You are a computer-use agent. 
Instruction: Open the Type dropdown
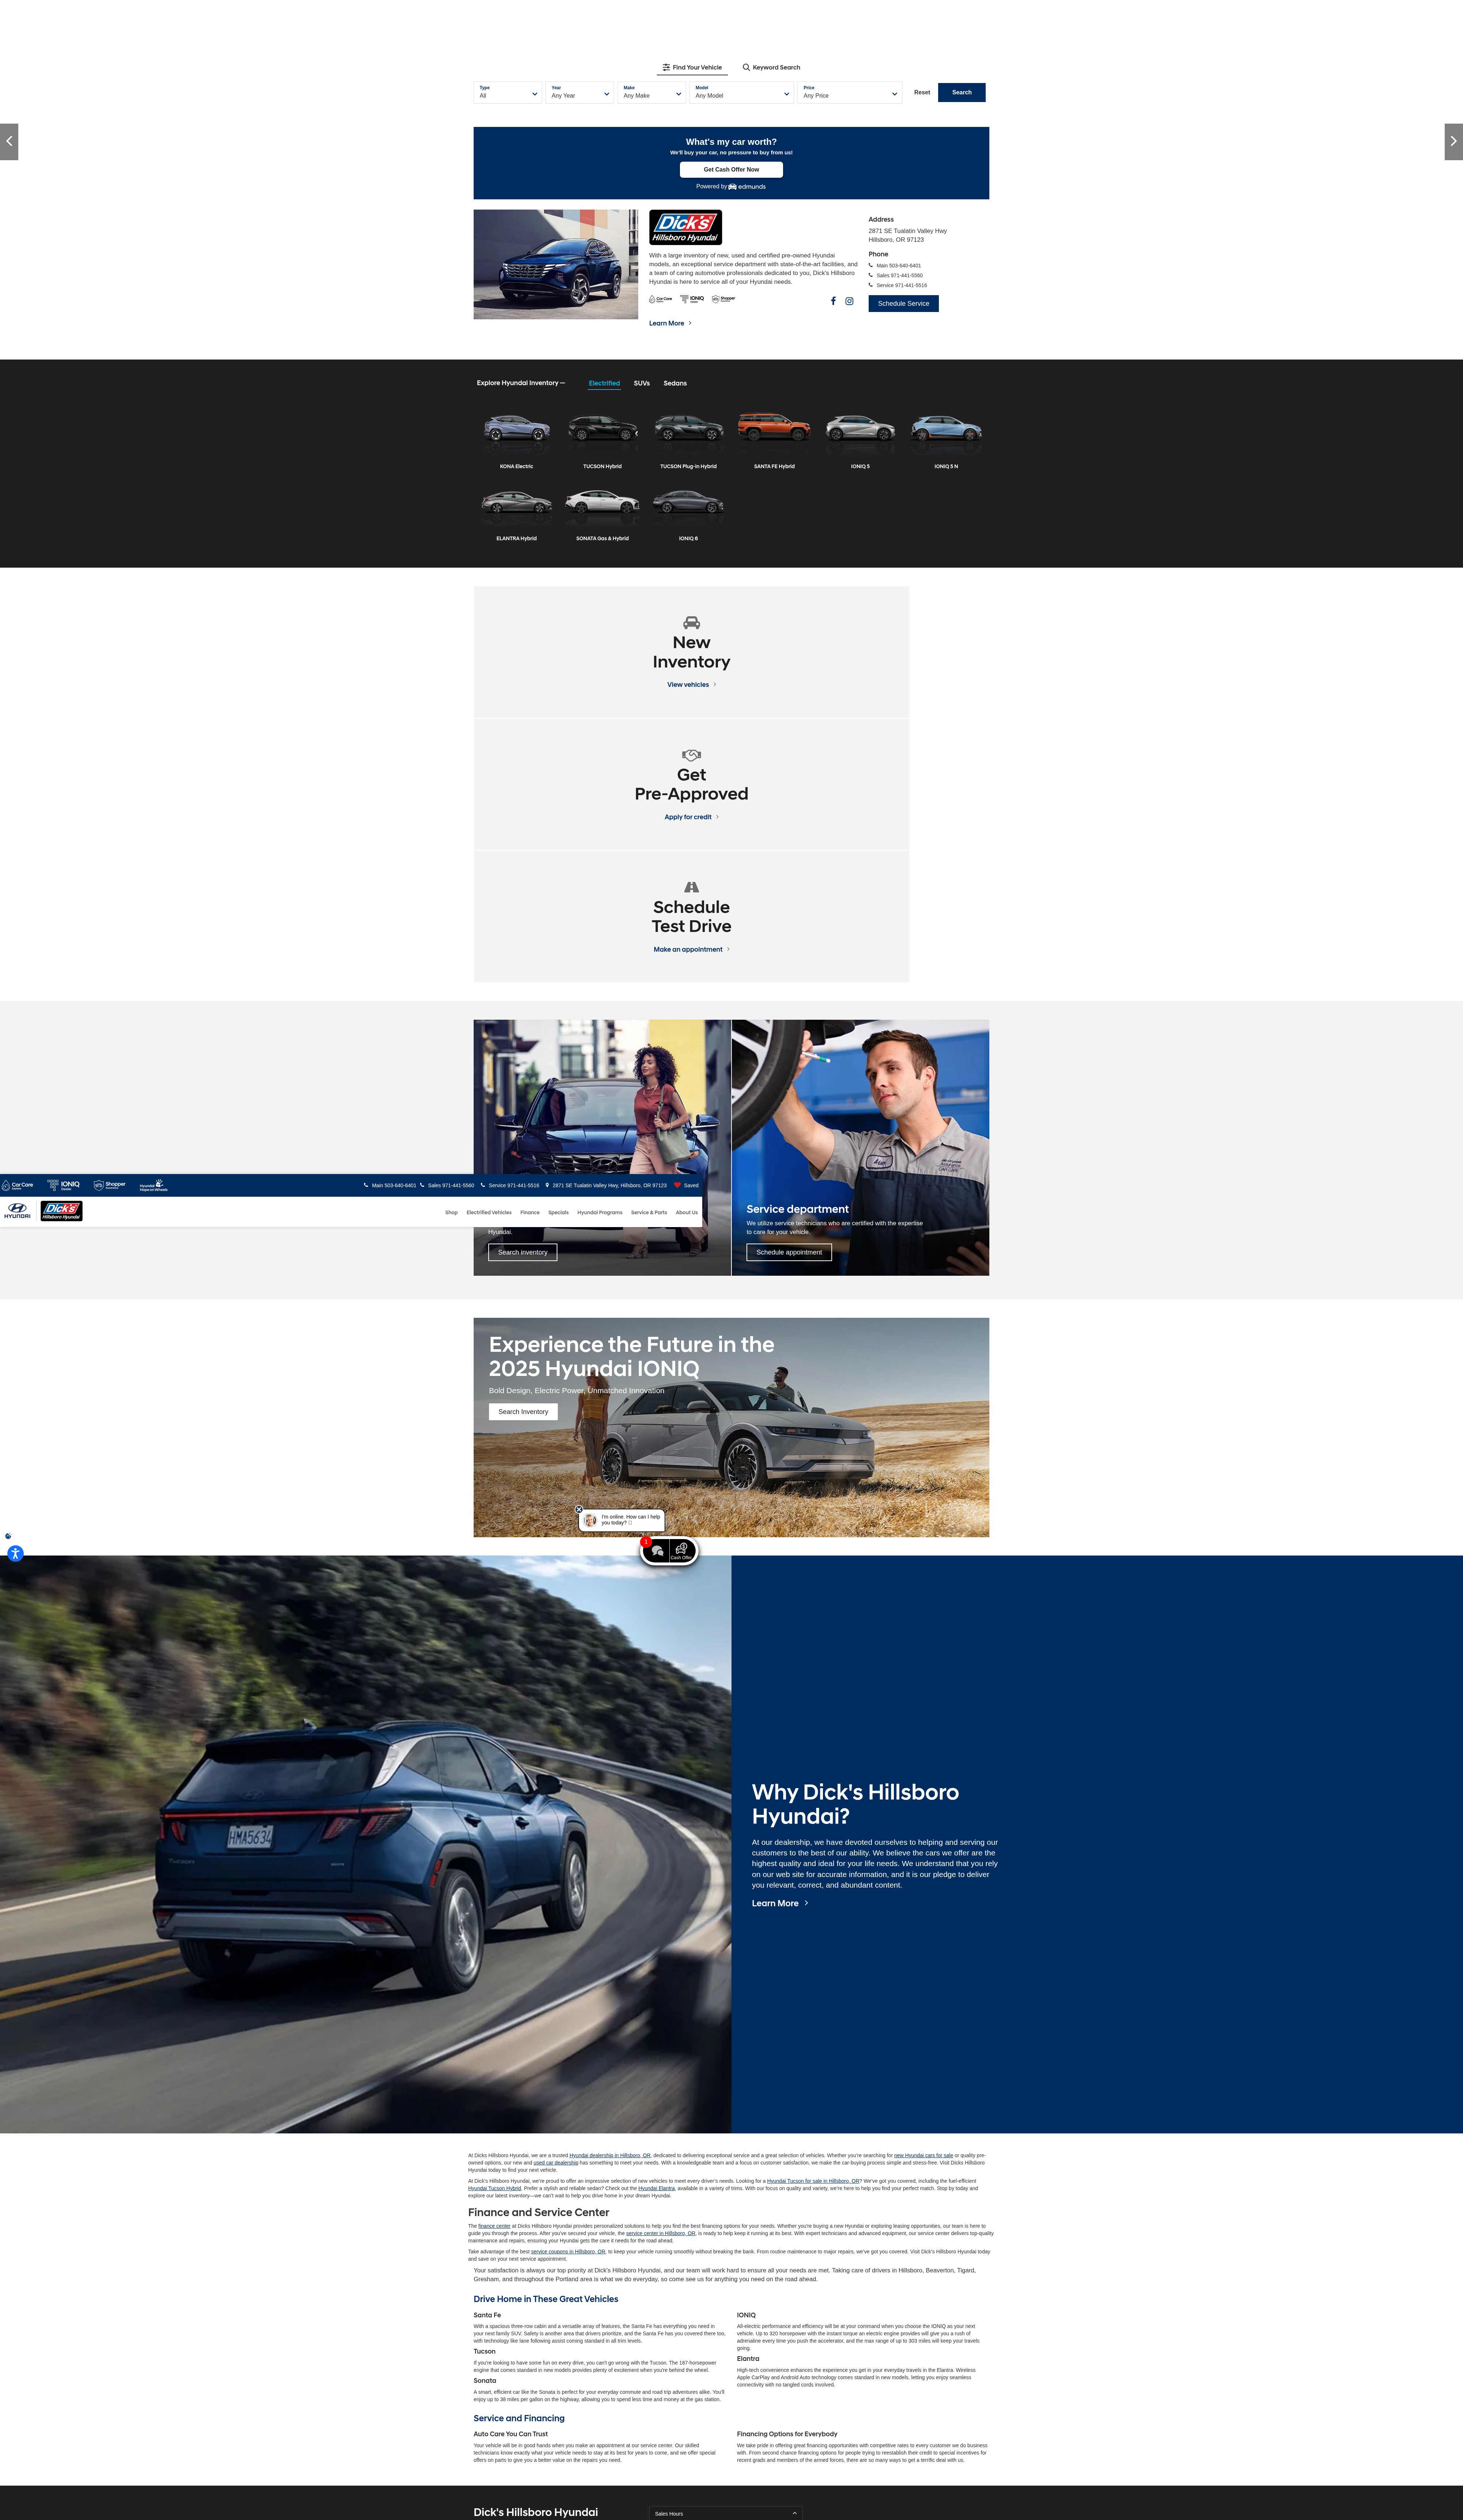pyautogui.click(x=508, y=92)
